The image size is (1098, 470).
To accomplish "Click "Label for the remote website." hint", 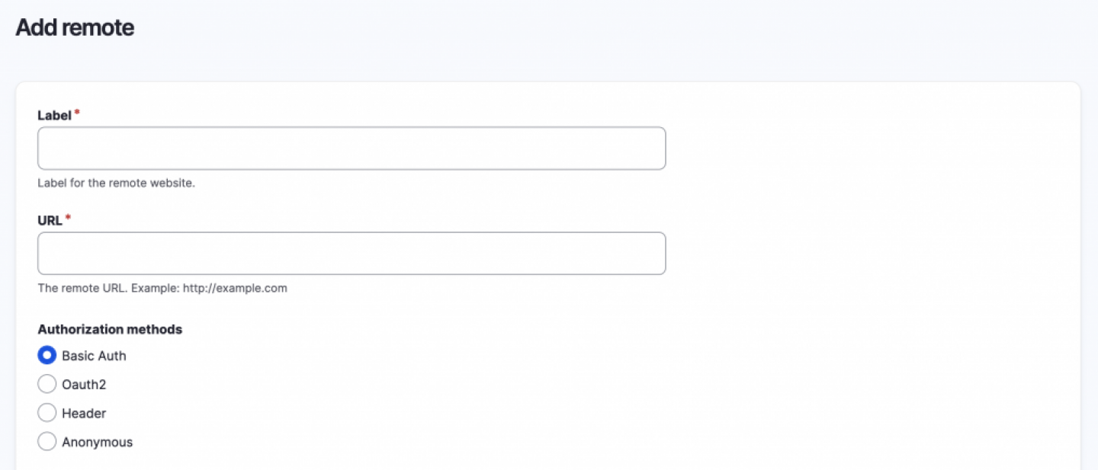I will [116, 184].
